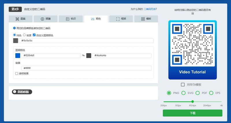Click the 第2步 step badge
231x123 pixels.
pos(15,9)
